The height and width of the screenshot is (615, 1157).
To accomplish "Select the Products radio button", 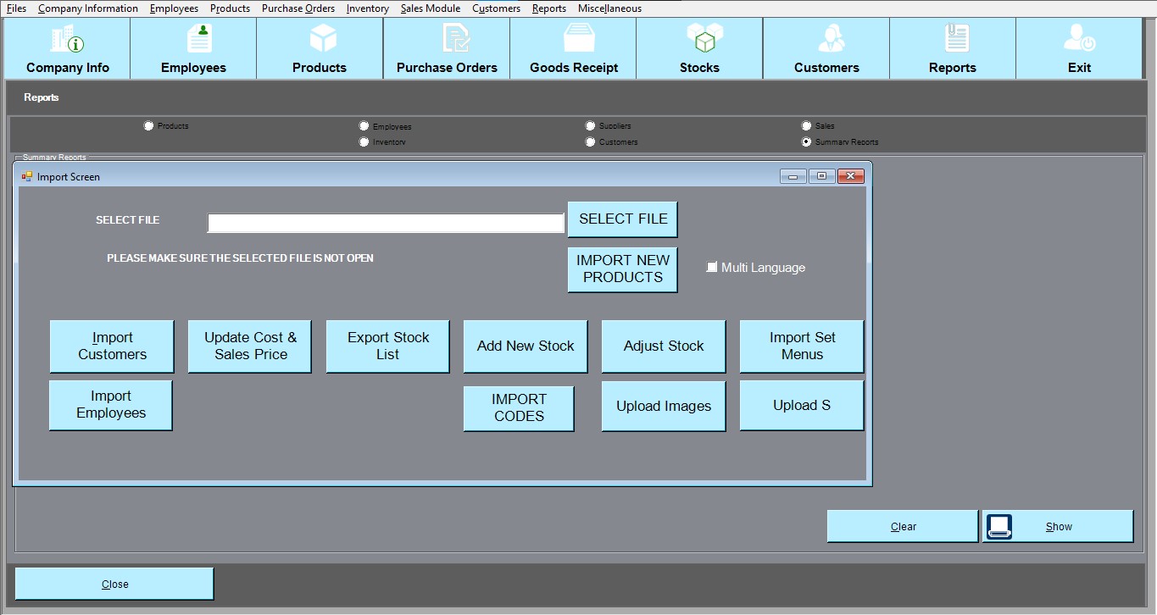I will [149, 126].
